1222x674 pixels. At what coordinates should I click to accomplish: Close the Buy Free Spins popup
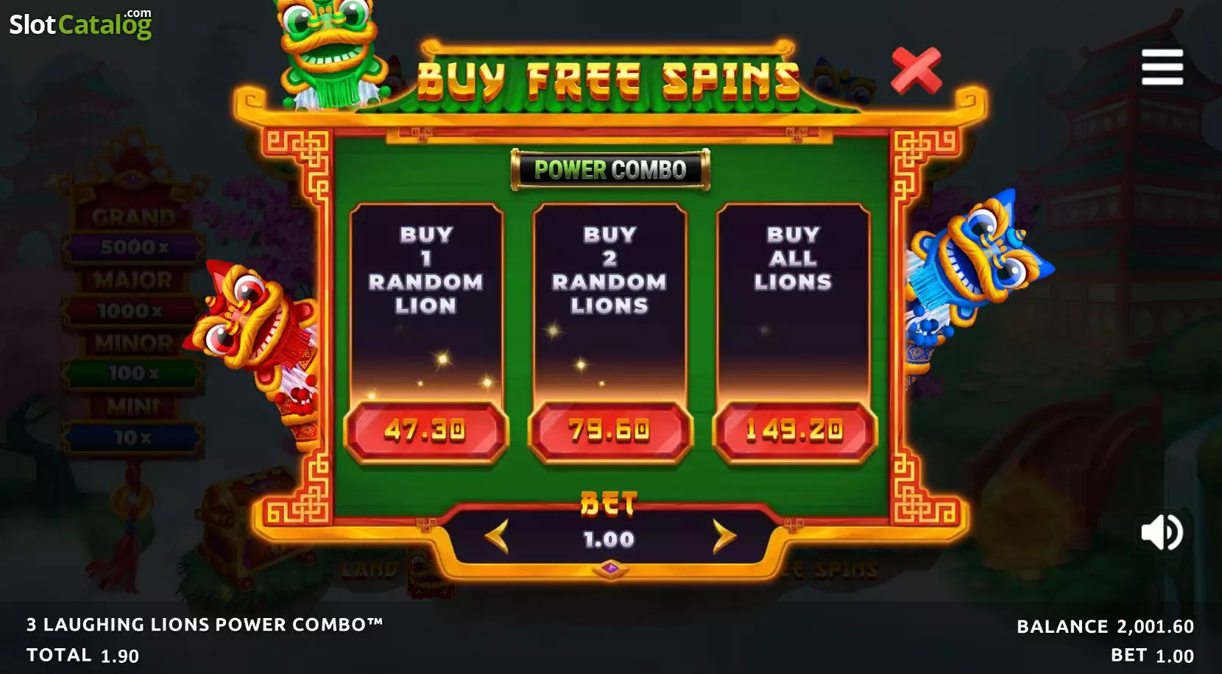point(916,71)
